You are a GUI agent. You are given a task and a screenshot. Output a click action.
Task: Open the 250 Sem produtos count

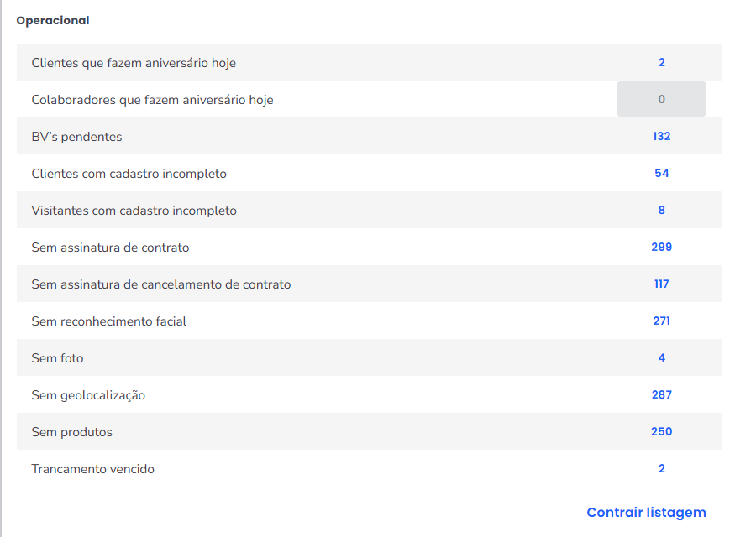click(x=662, y=432)
